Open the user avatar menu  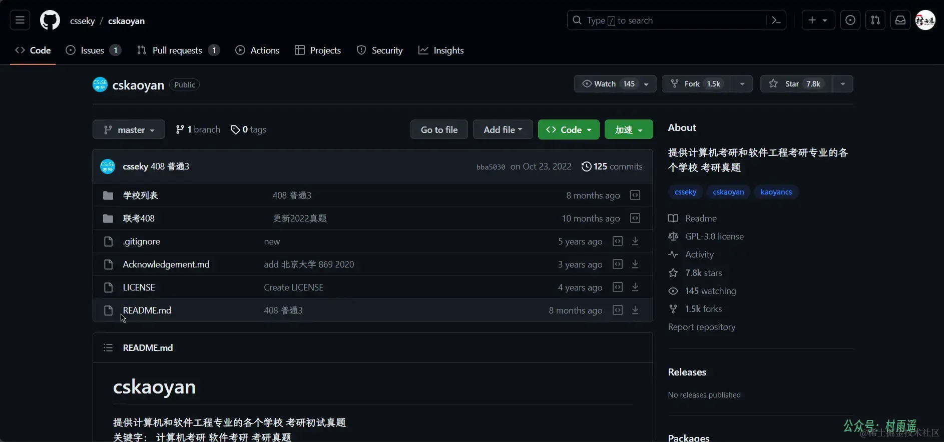(925, 20)
